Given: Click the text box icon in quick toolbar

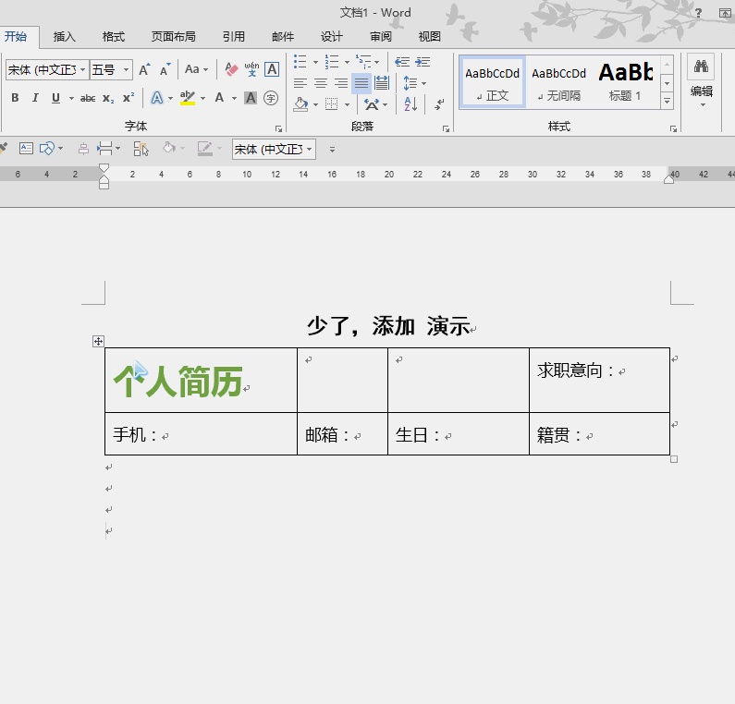Looking at the screenshot, I should point(26,149).
